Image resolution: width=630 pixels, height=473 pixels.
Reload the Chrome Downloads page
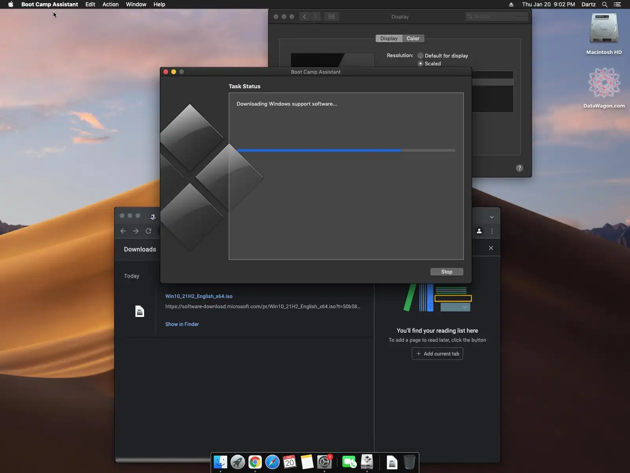(148, 231)
